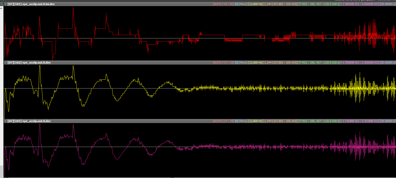The image size is (396, 178).
Task: Click the track icon on the [07][103] header
Action: 5,121
